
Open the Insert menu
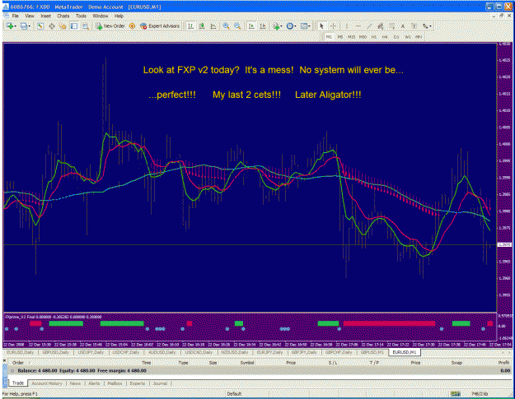tap(45, 16)
